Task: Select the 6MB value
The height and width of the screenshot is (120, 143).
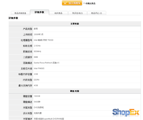Action: point(36,57)
